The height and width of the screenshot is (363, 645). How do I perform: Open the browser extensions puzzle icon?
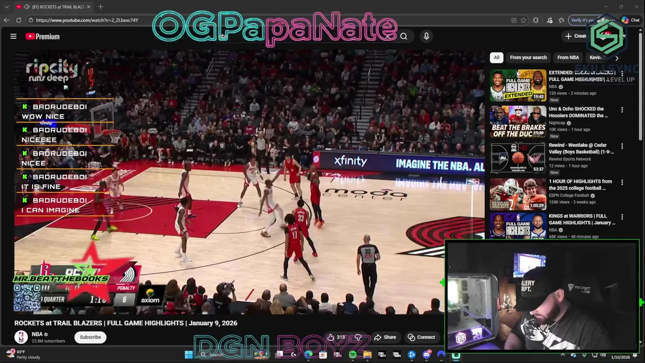coord(536,20)
